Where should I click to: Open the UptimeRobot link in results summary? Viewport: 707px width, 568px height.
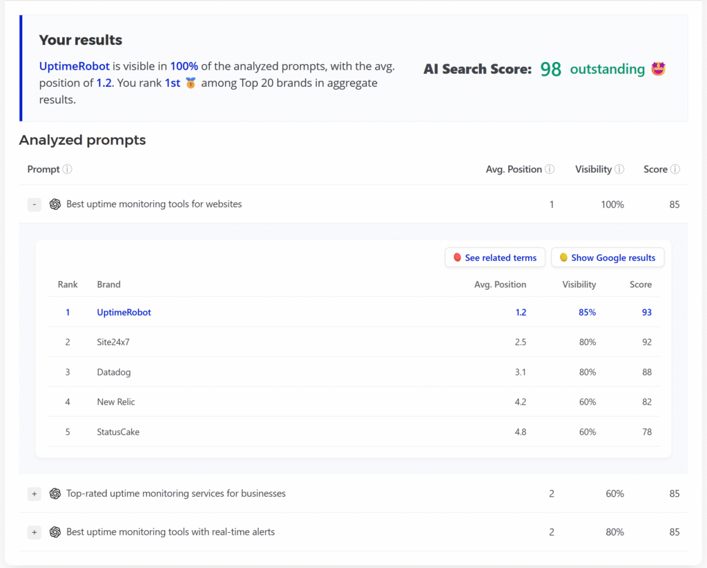point(75,66)
